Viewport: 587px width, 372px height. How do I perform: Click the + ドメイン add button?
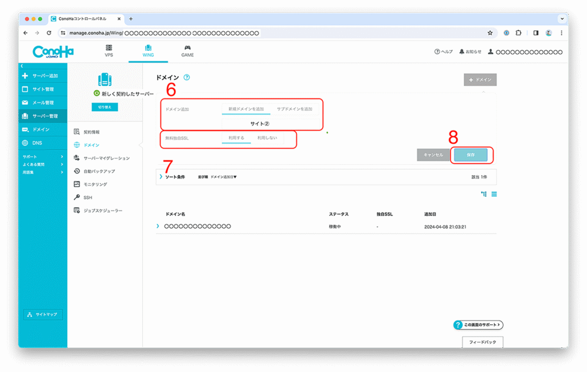tap(480, 80)
